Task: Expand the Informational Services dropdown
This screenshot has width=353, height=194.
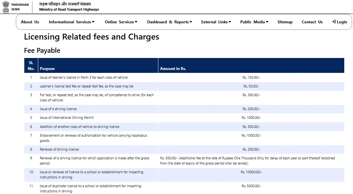Action: click(71, 22)
